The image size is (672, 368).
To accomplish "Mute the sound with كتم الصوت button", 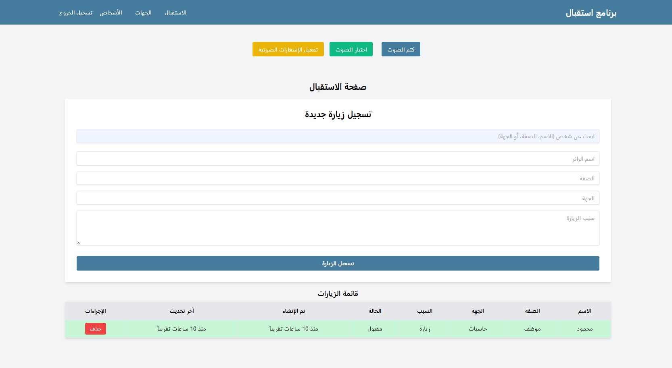I will pyautogui.click(x=401, y=49).
